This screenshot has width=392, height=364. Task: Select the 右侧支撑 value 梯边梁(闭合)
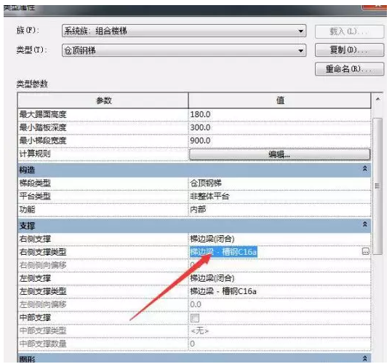click(212, 239)
